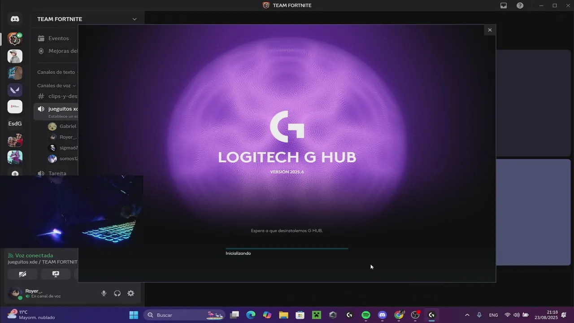The image size is (574, 323).
Task: Open volume control in the tray
Action: 517,315
